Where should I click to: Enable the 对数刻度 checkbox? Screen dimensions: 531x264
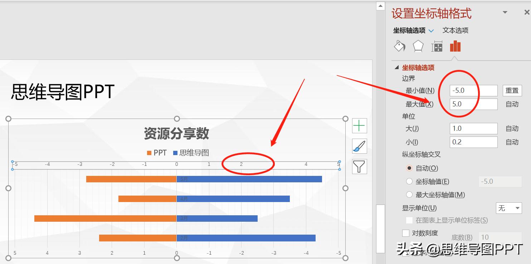406,233
